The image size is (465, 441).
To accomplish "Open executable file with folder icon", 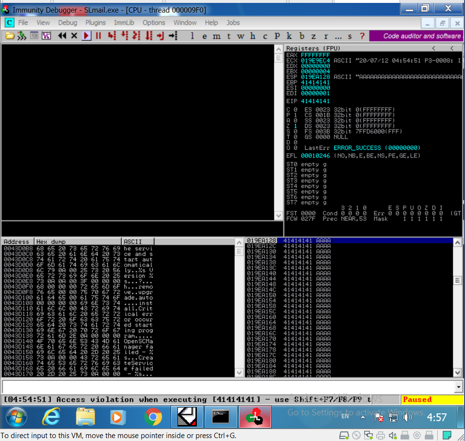I will [x=10, y=36].
